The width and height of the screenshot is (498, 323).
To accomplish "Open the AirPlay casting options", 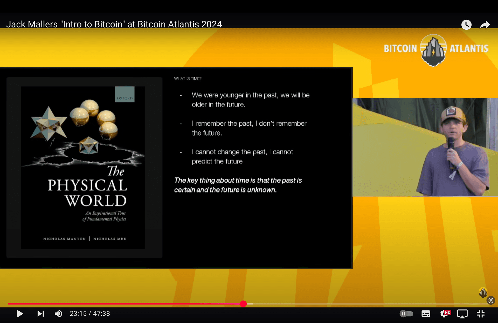I will [x=462, y=314].
